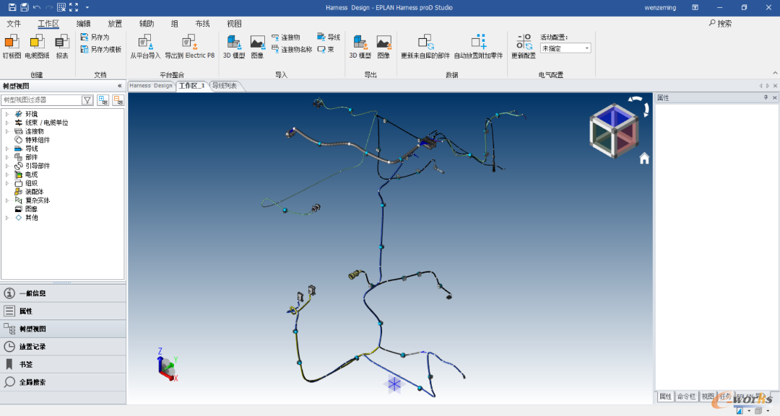Switch to the Harness Design document tab
Screen dimensions: 780x416
tap(151, 85)
